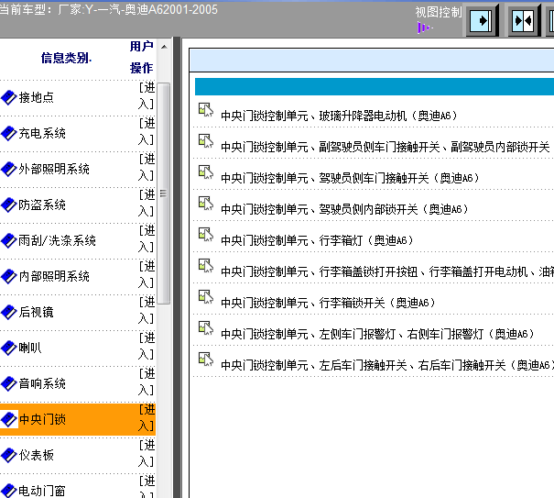The height and width of the screenshot is (498, 554).
Task: Click [进入] for 音响系统
Action: pyautogui.click(x=147, y=382)
